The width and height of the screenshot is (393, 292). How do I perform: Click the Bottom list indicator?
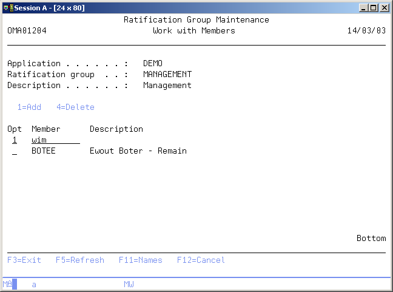(371, 239)
